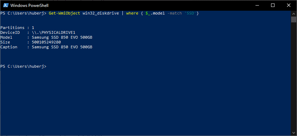Image resolution: width=297 pixels, height=136 pixels.
Task: Click the 'where' keyword in the command
Action: click(x=132, y=13)
